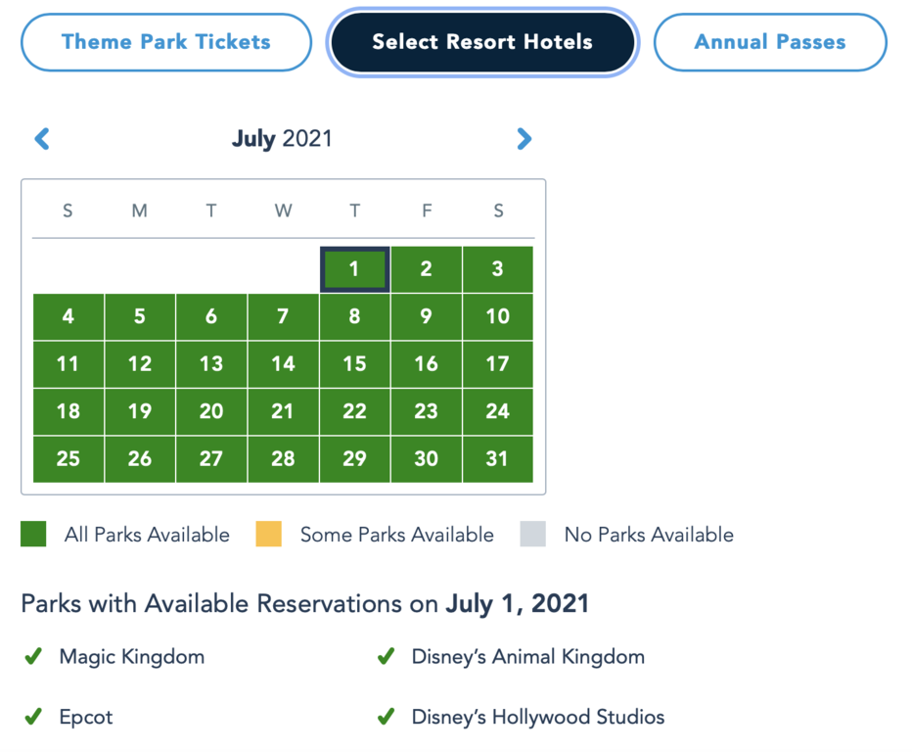The image size is (912, 752).
Task: Click the checkmark beside Disney's Animal Kingdom
Action: tap(386, 656)
